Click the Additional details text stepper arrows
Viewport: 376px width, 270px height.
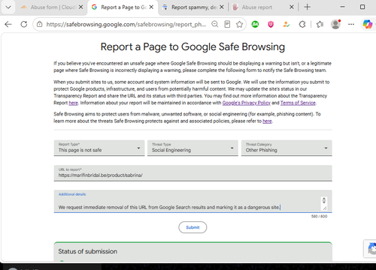coord(324,200)
